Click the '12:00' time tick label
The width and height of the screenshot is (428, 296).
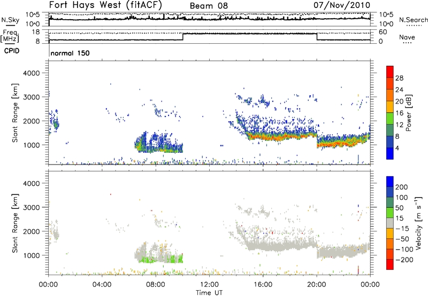209,285
